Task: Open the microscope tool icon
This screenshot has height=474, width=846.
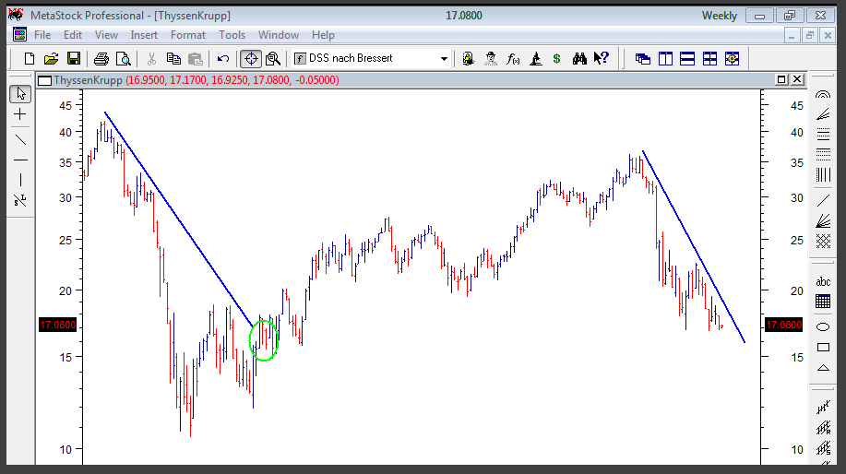Action: (535, 59)
